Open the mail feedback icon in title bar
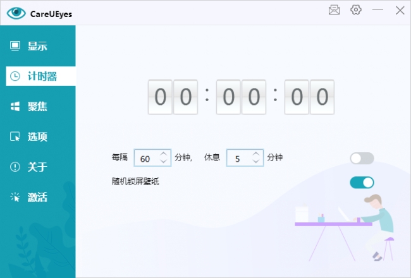The image size is (411, 278). pyautogui.click(x=334, y=10)
